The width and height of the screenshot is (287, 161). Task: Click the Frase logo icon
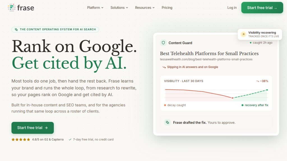tap(12, 8)
